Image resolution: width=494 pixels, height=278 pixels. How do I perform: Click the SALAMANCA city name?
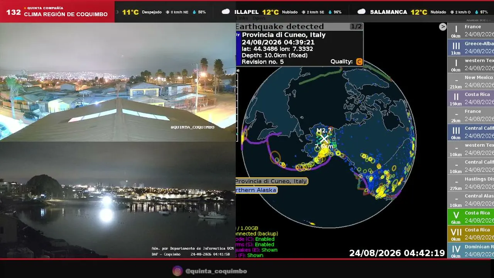coord(389,12)
